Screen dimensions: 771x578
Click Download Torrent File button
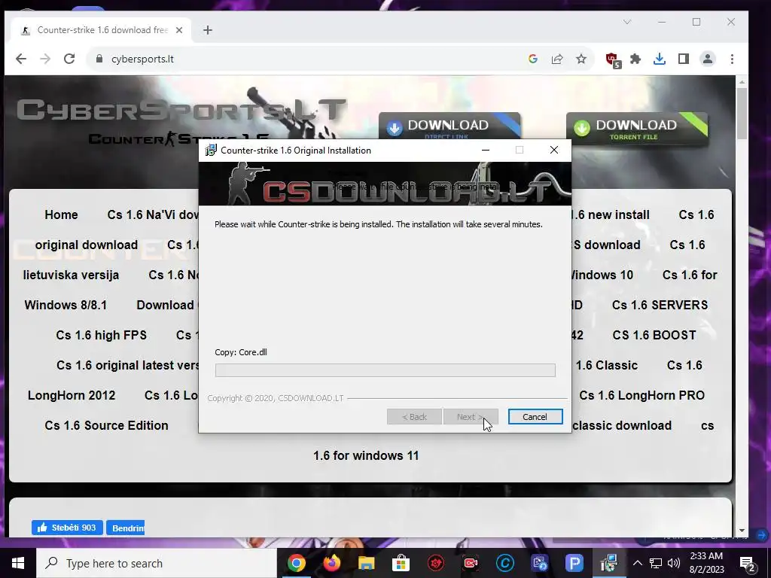point(637,129)
